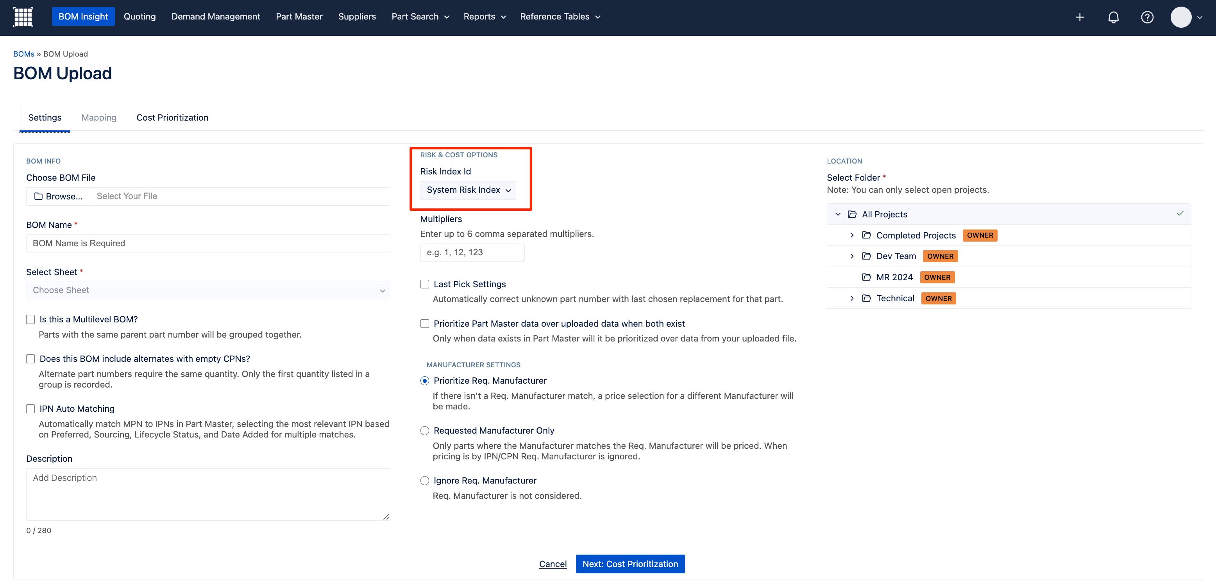Click the plus add icon
1216x587 pixels.
coord(1080,18)
